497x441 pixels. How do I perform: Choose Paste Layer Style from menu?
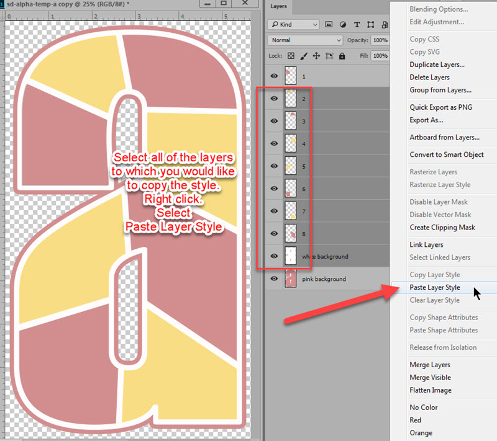click(x=435, y=287)
